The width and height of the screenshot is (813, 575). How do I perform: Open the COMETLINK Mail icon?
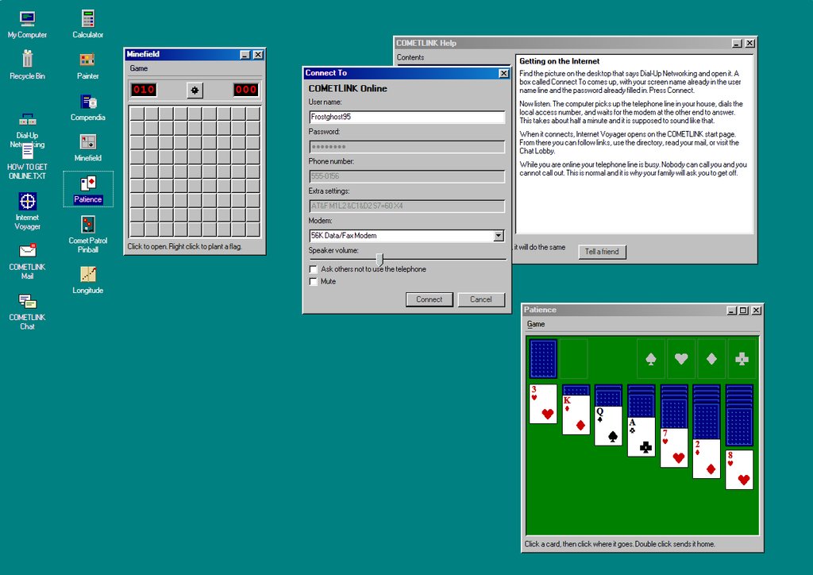(x=27, y=261)
